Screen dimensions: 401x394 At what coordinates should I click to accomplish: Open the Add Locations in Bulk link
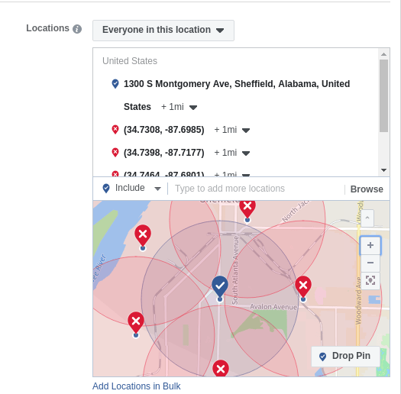coord(136,386)
